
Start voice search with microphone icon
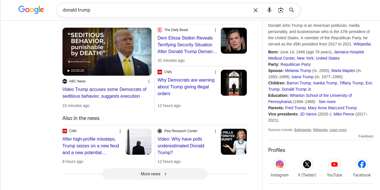coord(269,10)
